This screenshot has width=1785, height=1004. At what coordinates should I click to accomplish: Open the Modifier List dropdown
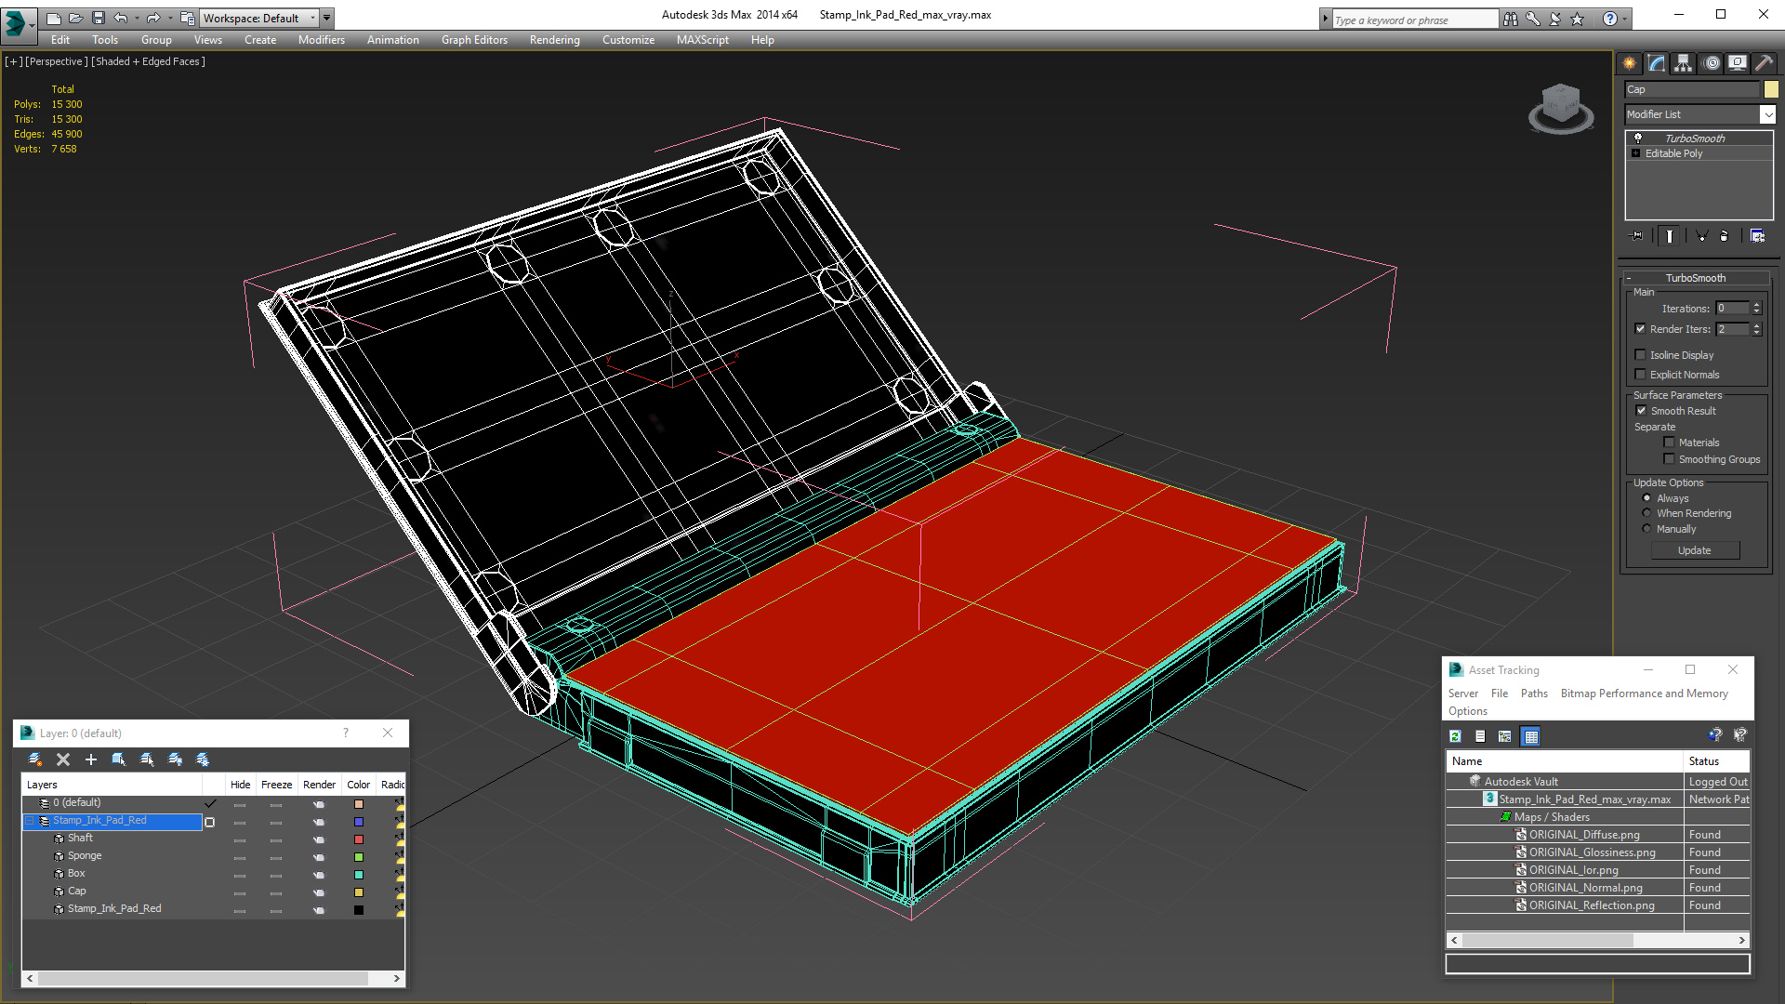point(1767,114)
